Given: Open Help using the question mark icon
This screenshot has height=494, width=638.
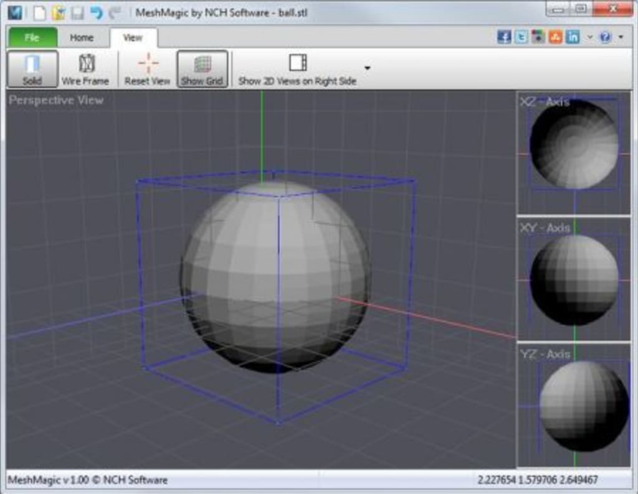Looking at the screenshot, I should [604, 37].
